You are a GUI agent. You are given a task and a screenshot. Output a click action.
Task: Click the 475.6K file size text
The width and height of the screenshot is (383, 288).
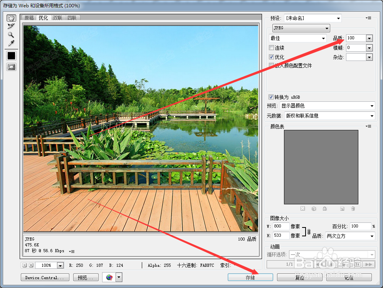tap(32, 245)
